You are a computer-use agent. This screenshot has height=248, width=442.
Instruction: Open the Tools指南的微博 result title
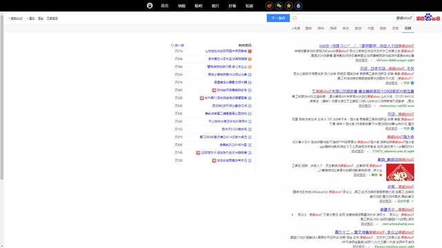pos(396,159)
